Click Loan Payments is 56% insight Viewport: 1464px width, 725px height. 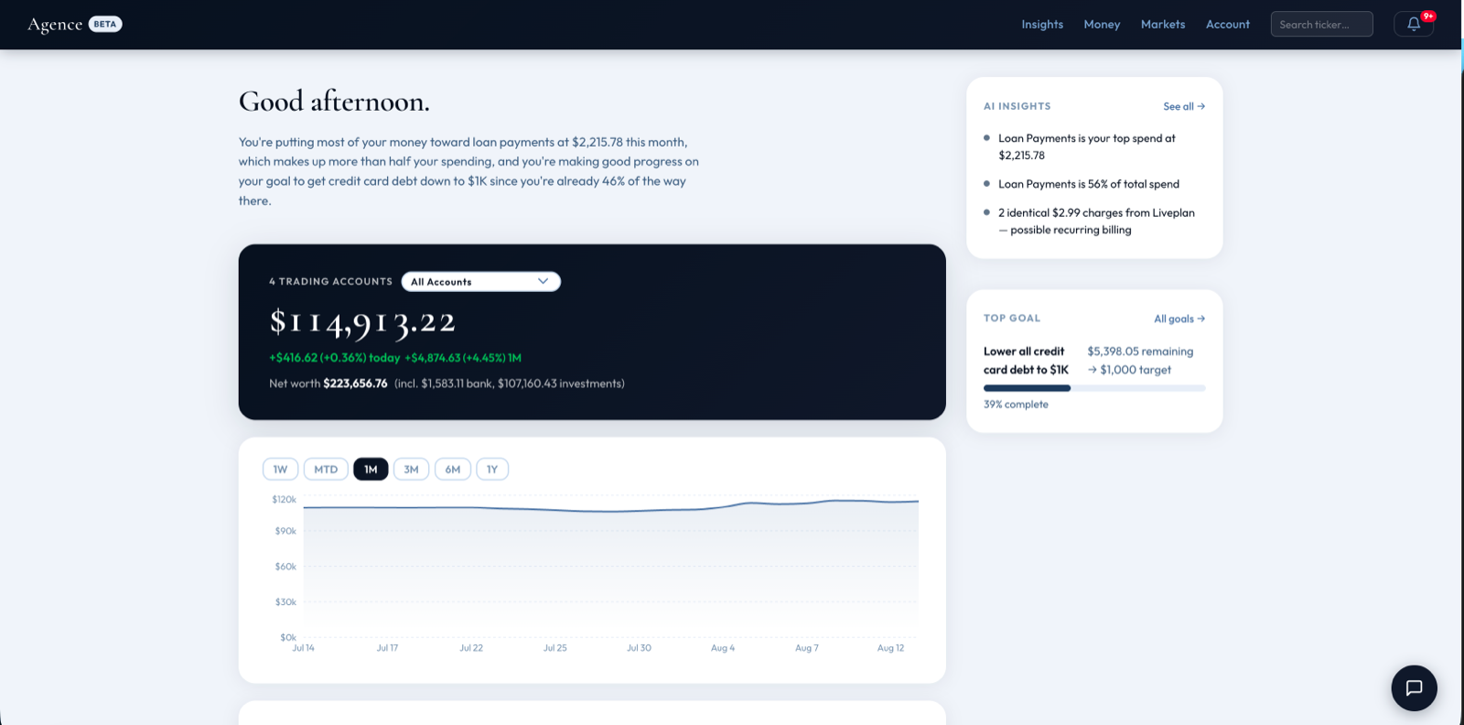(x=1089, y=184)
